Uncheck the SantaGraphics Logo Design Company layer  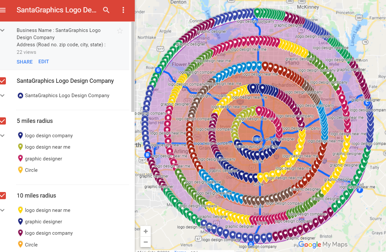click(x=3, y=81)
